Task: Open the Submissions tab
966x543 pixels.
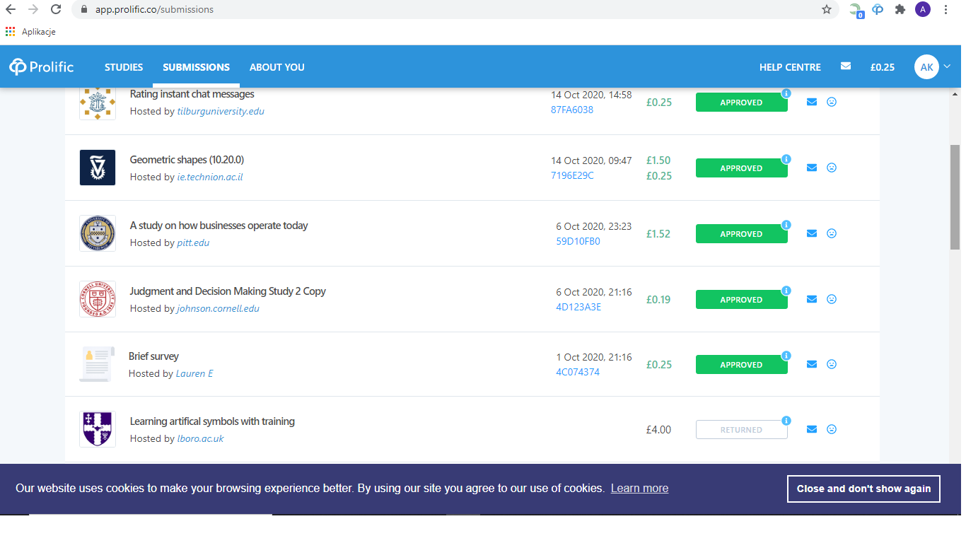Action: [196, 67]
